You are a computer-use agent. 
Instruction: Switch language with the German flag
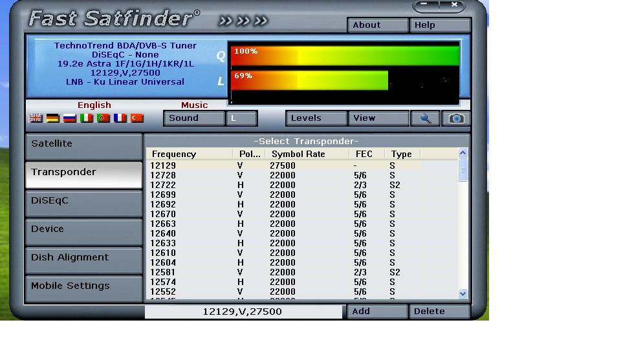click(52, 118)
